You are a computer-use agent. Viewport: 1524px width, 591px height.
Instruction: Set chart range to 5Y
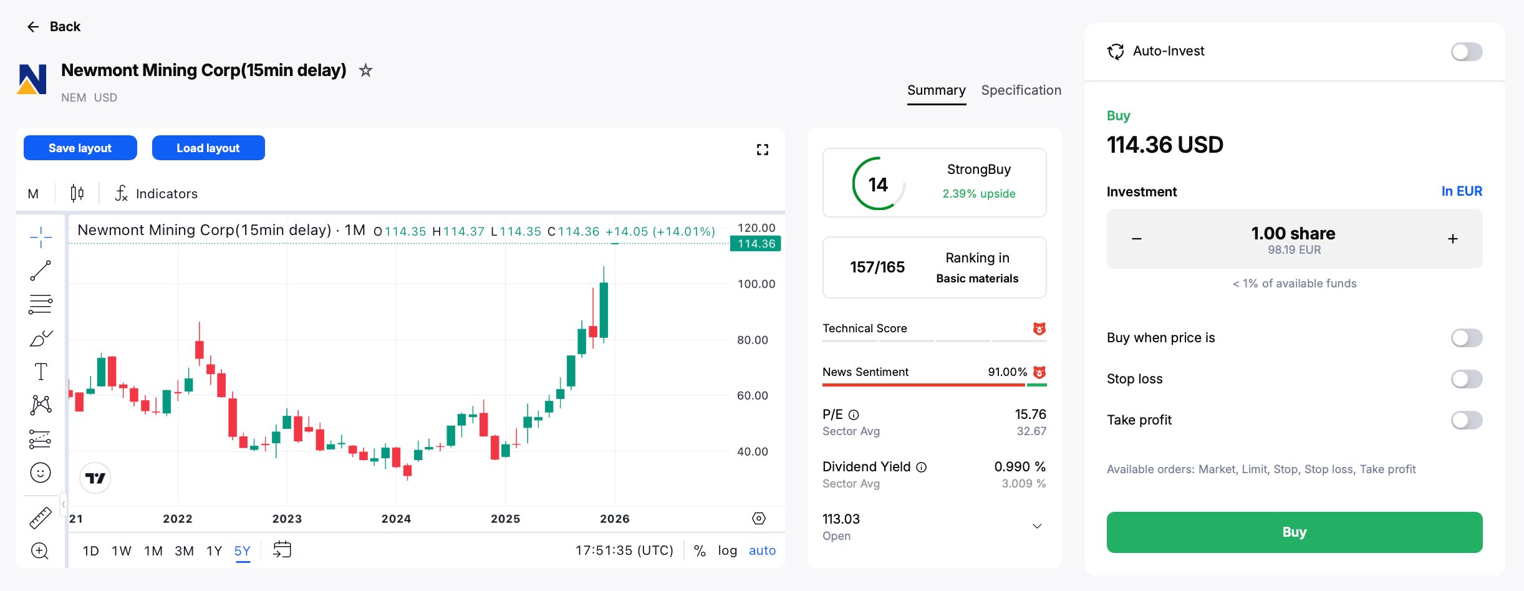pos(243,551)
